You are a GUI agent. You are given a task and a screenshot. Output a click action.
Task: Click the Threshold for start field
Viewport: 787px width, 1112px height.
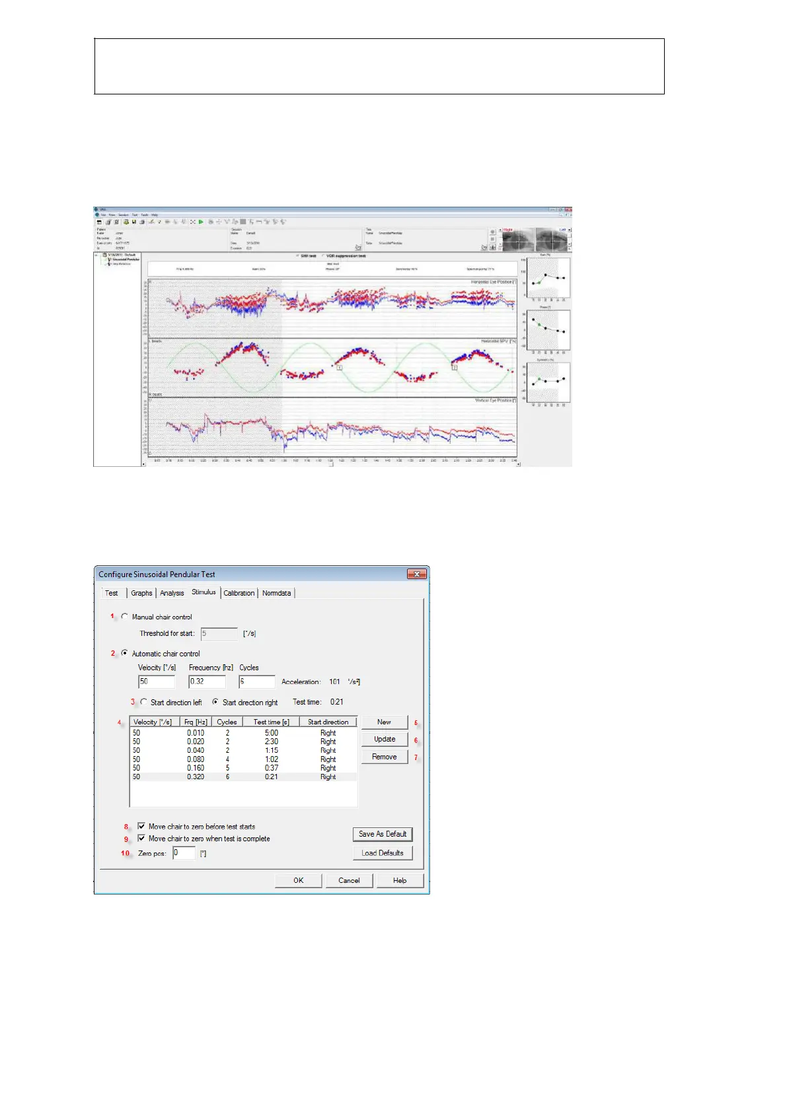219,634
